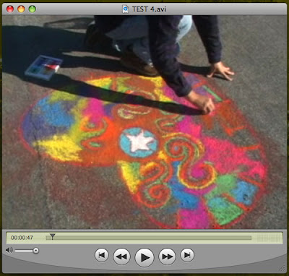Skip to the end of the movie
289x276 pixels.
pyautogui.click(x=187, y=255)
